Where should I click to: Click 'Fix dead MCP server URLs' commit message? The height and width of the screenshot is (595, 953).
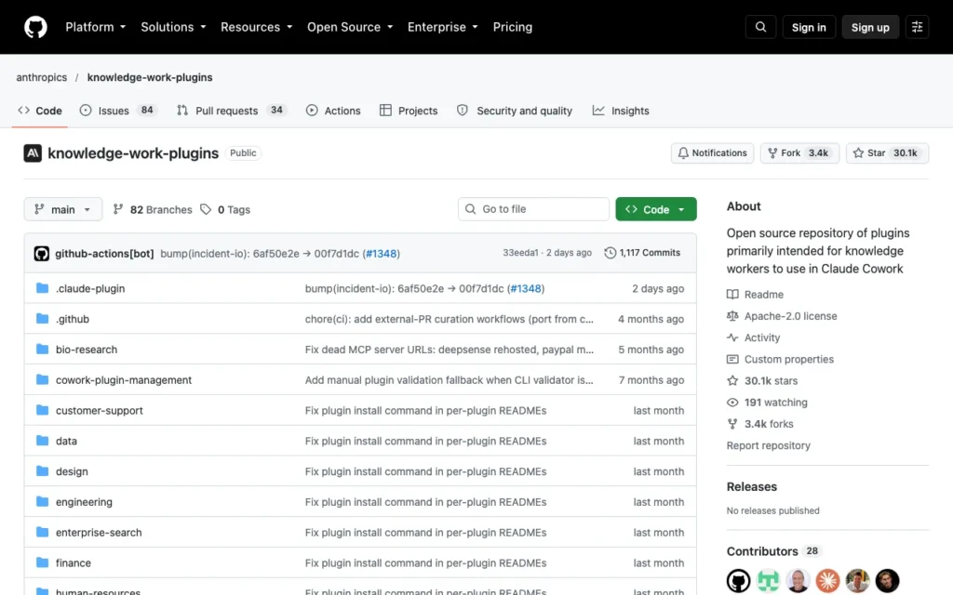tap(450, 350)
